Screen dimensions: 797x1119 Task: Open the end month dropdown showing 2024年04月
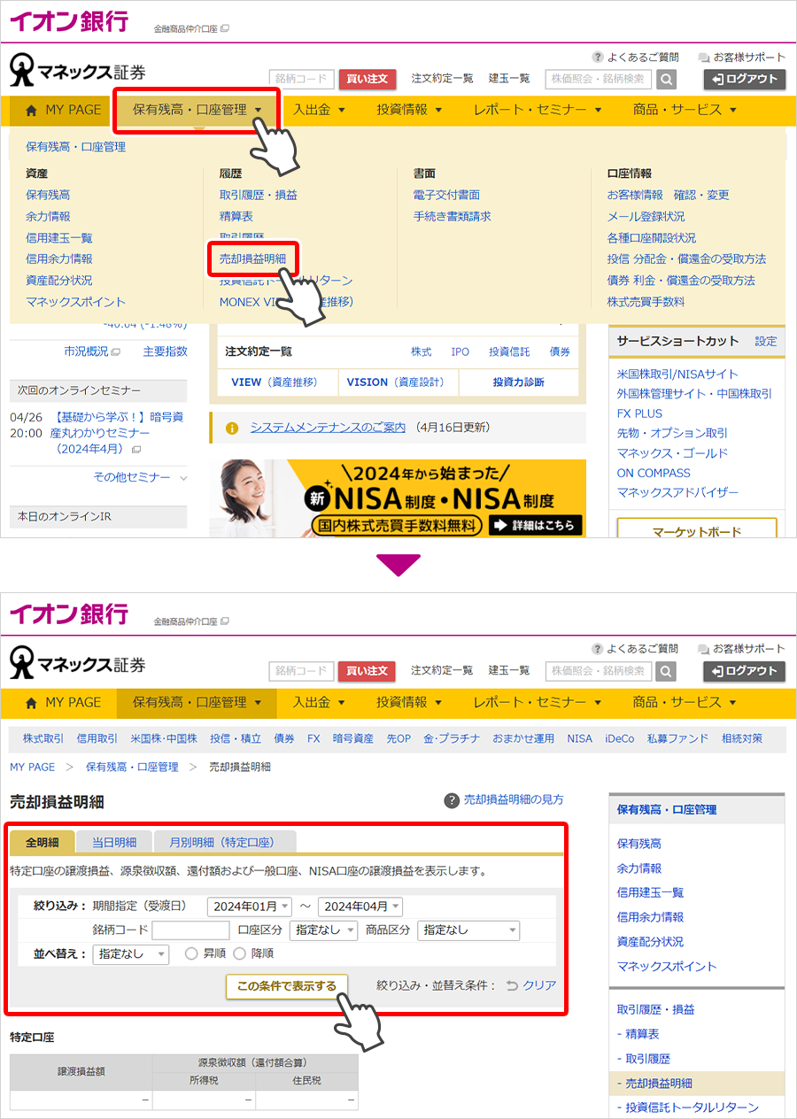tap(360, 907)
